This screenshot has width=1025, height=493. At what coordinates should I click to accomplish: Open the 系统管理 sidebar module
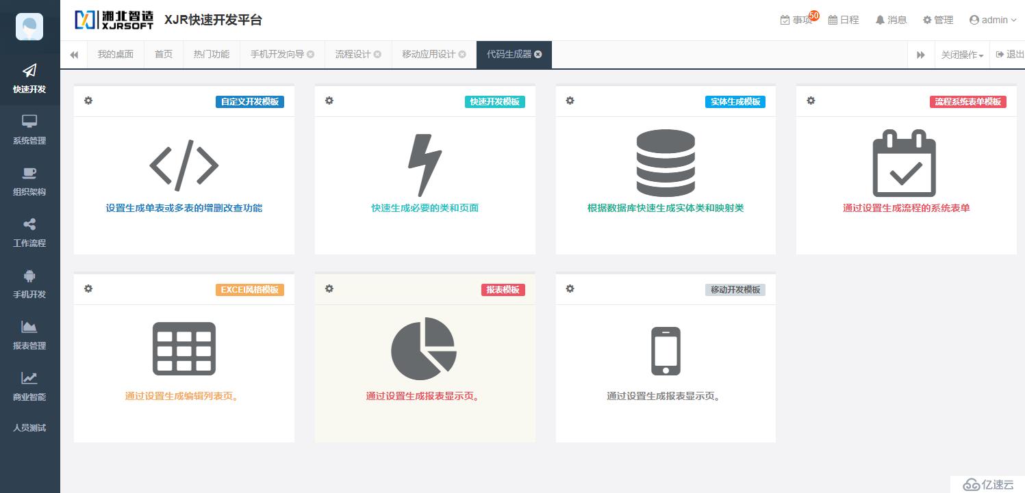pyautogui.click(x=29, y=131)
